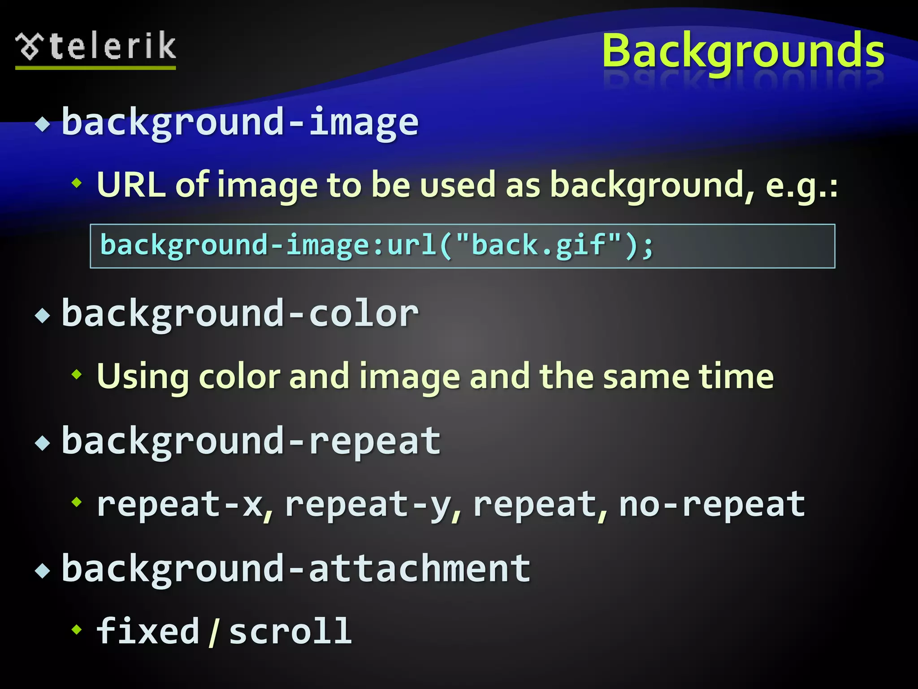Click the background-color heading text

click(240, 314)
